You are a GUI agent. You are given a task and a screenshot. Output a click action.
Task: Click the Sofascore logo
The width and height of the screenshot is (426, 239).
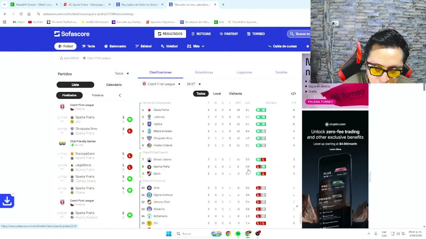coord(72,34)
